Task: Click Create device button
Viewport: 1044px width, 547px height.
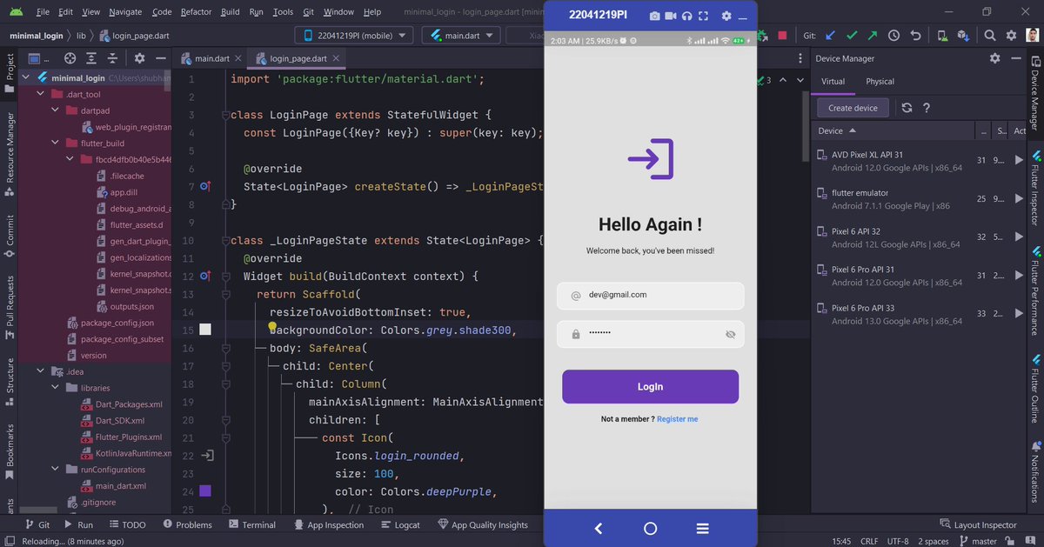Action: coord(853,108)
